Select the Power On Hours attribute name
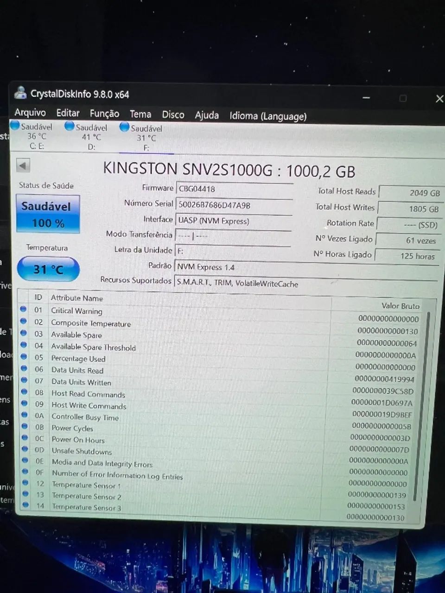This screenshot has height=593, width=445. [78, 440]
